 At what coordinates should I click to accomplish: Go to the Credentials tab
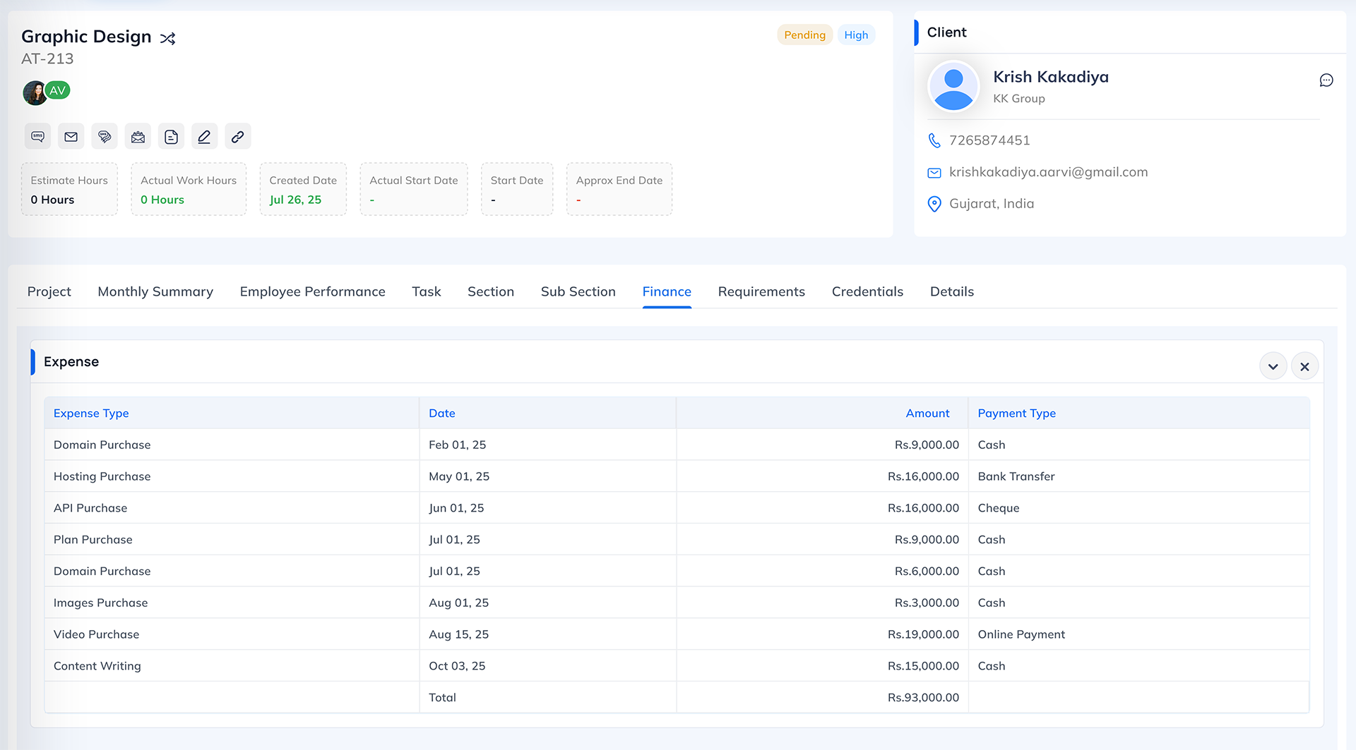coord(867,291)
